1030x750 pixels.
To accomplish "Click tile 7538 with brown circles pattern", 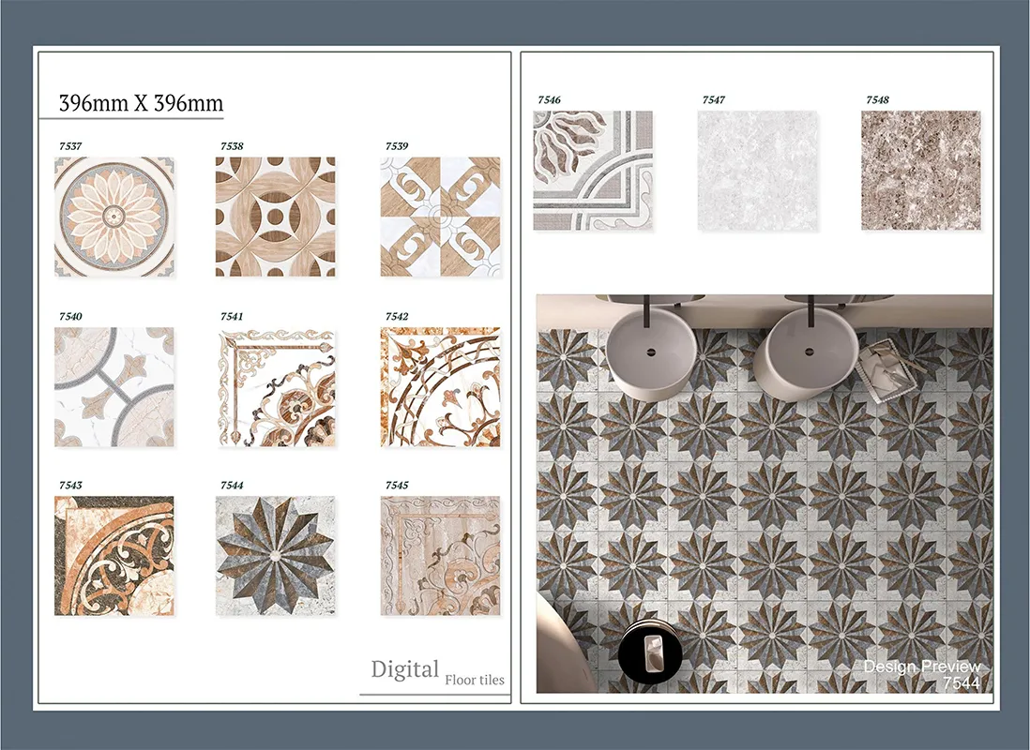I will [276, 217].
